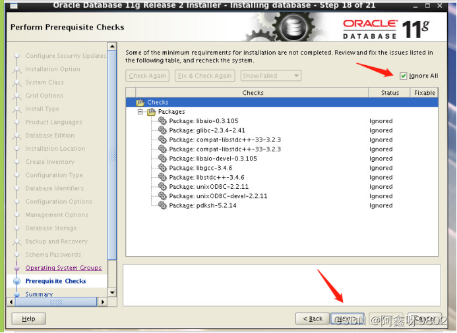Click the Database Identifiers step
Viewport: 457px width, 333px height.
pyautogui.click(x=55, y=188)
